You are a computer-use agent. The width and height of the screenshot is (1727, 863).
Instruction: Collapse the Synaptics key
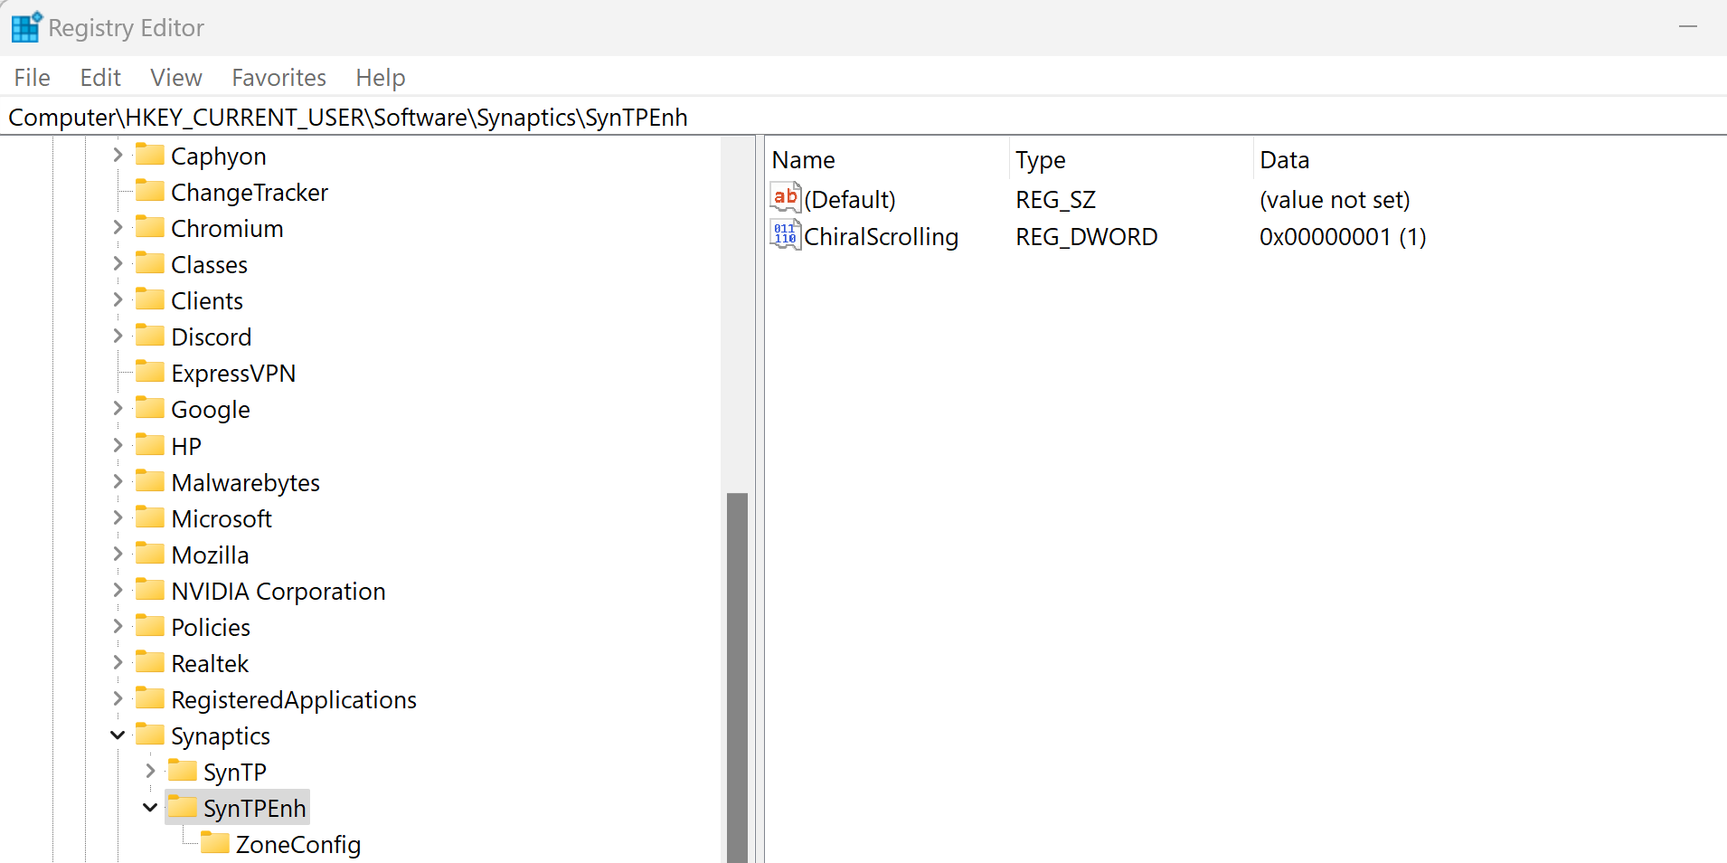click(x=117, y=735)
